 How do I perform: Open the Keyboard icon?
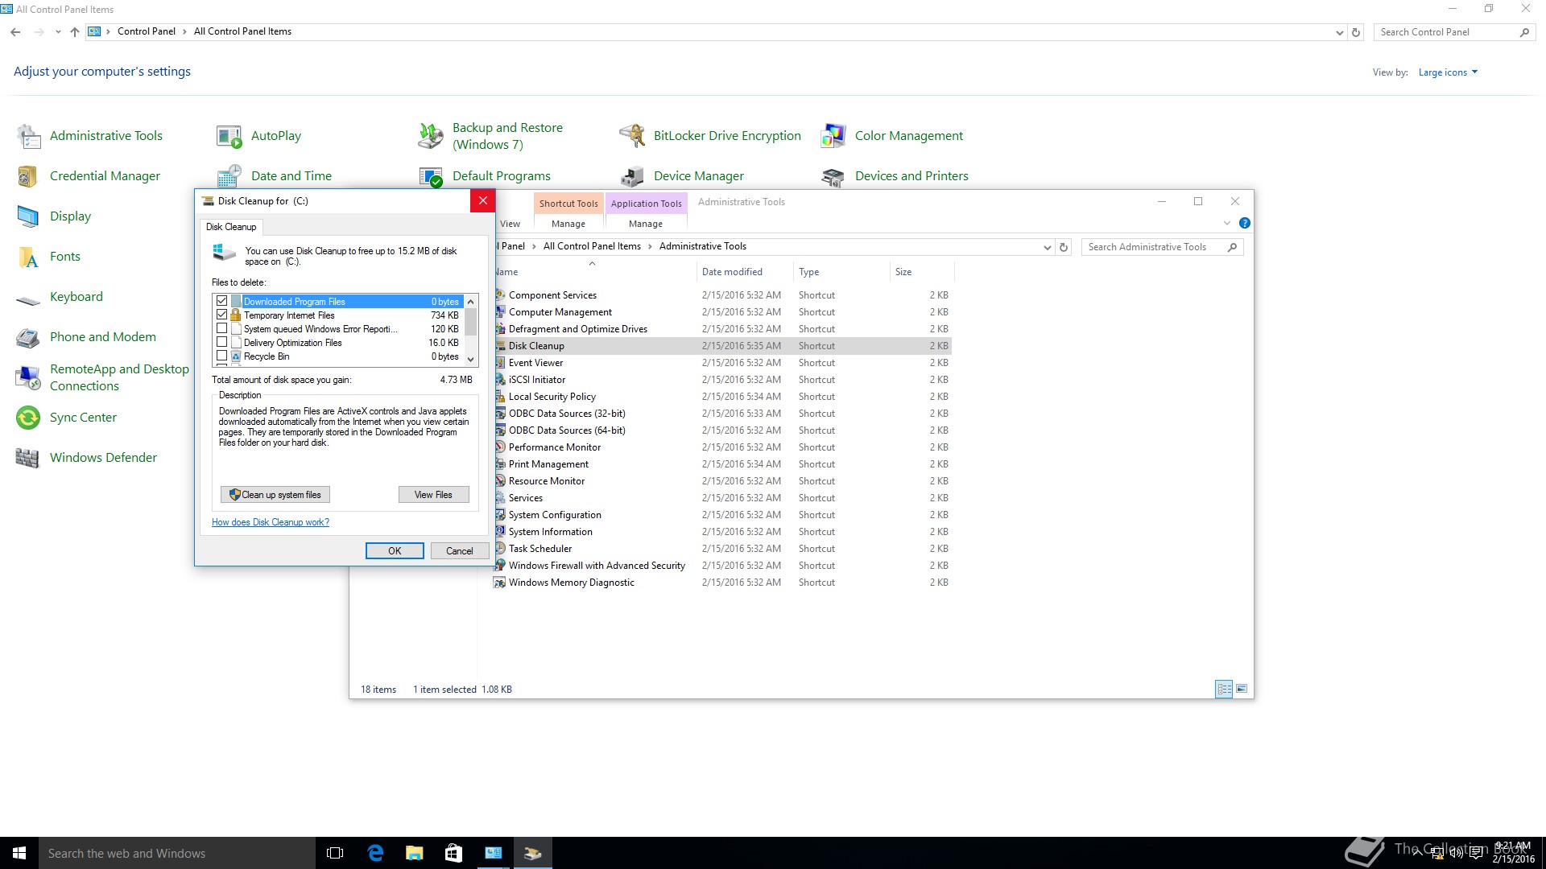[x=29, y=299]
